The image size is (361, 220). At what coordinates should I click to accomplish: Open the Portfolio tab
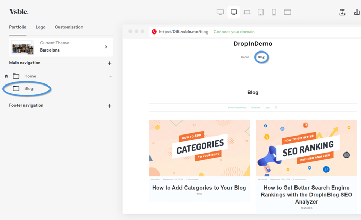coord(18,27)
